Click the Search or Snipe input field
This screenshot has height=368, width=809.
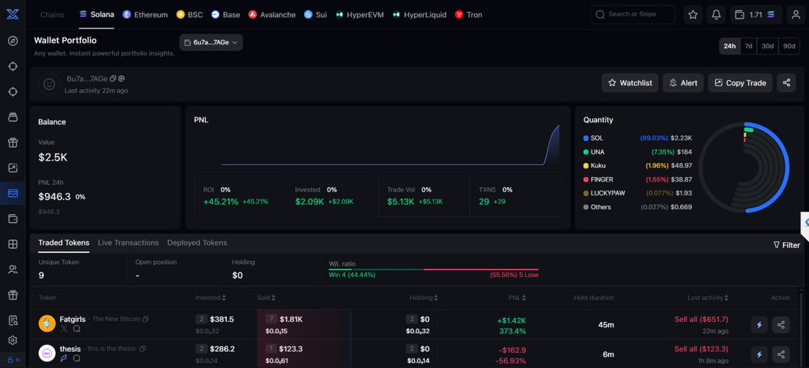632,14
